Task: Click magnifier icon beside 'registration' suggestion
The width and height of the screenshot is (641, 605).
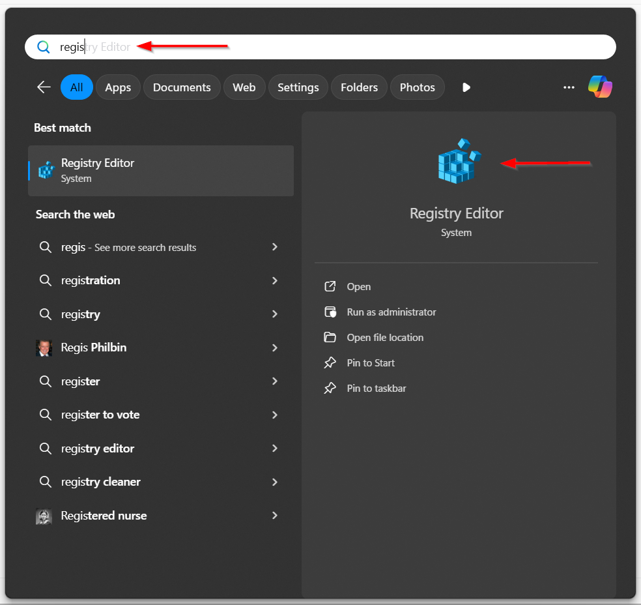Action: (x=46, y=280)
